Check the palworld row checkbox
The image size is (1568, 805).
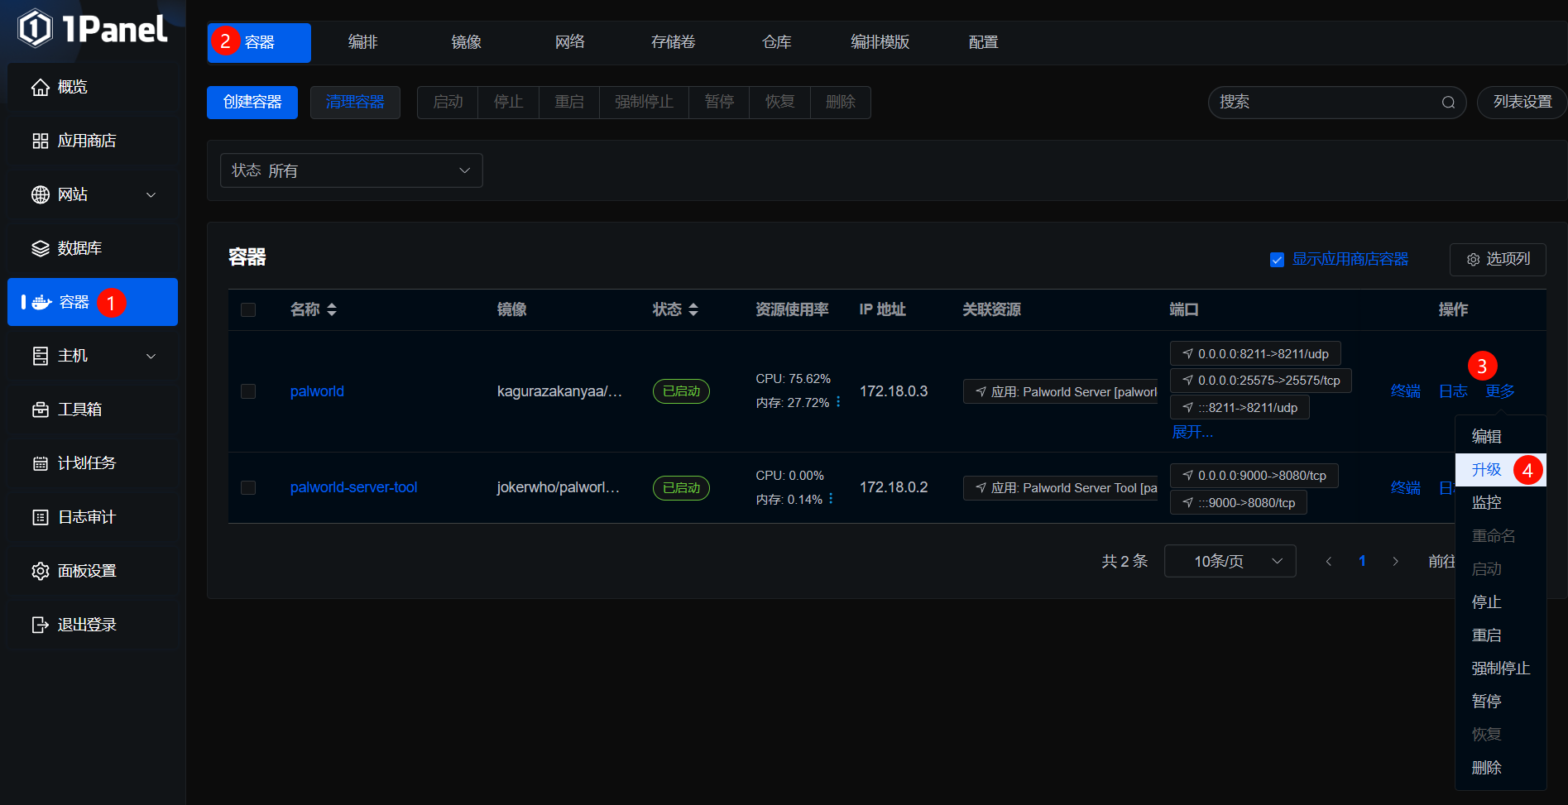click(x=248, y=391)
